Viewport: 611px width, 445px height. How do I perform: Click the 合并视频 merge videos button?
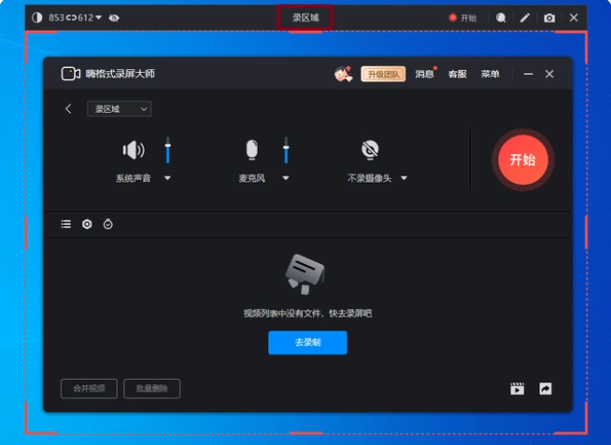tap(89, 389)
